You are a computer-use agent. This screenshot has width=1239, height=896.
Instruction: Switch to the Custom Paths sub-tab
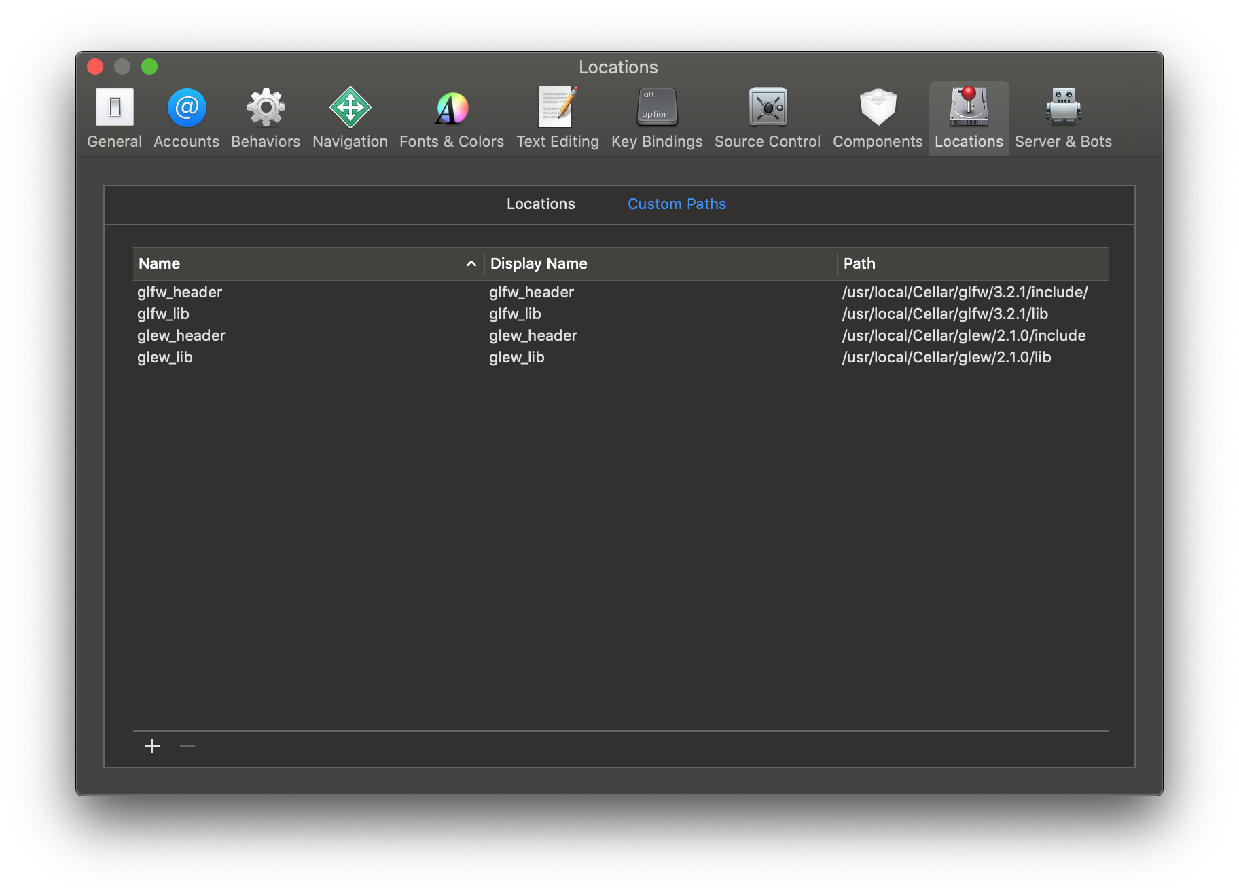(677, 204)
